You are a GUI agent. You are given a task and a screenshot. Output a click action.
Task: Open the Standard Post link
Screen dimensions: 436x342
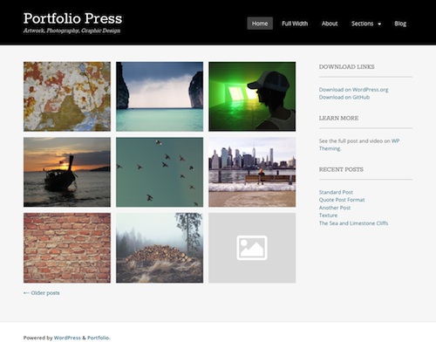point(336,192)
